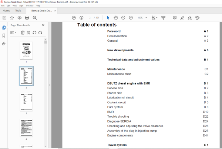This screenshot has height=149, width=222.
Task: Open the Bookmarks sidebar panel
Action: pos(4,35)
